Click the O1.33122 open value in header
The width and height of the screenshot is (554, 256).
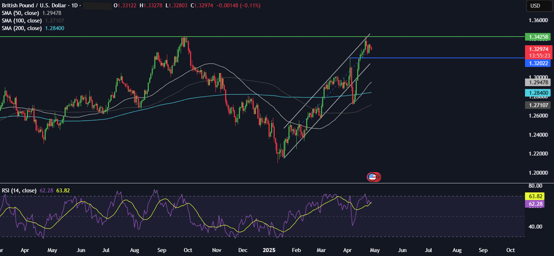[x=125, y=5]
